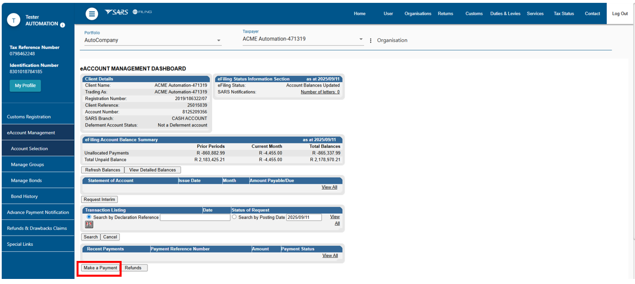Click the Refresh Balances button
635x284 pixels.
102,170
